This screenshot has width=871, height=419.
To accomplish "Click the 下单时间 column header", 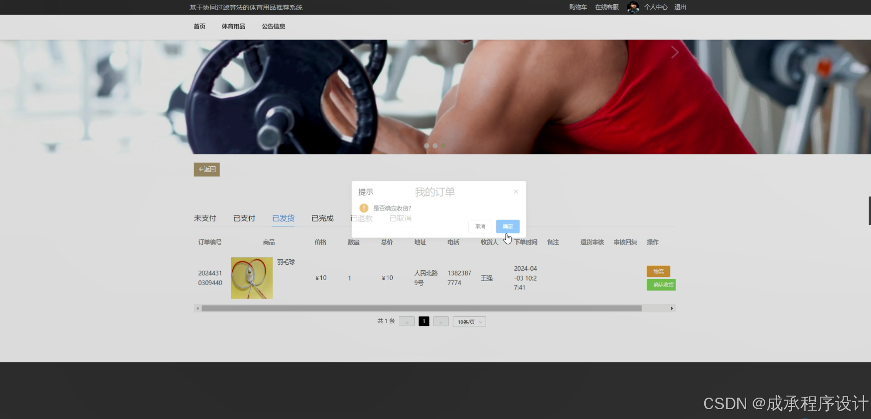I will coord(526,242).
